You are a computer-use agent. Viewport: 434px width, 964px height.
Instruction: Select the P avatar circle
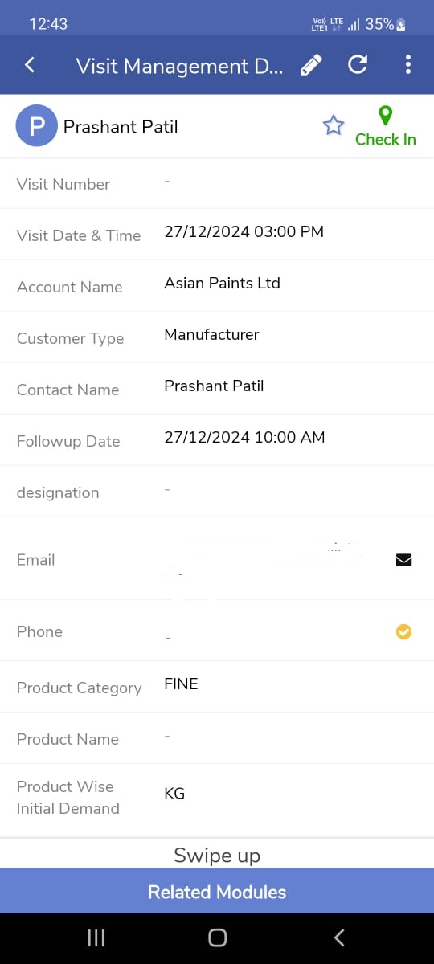36,126
